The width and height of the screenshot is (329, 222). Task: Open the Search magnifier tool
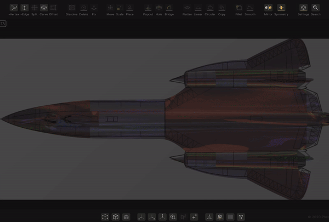(x=316, y=10)
